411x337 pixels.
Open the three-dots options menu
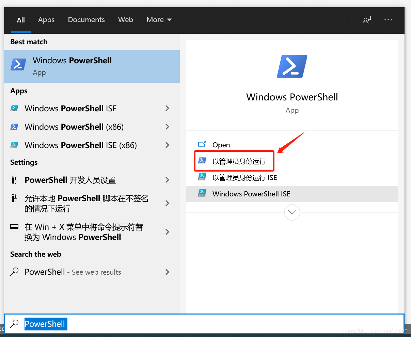pyautogui.click(x=388, y=20)
